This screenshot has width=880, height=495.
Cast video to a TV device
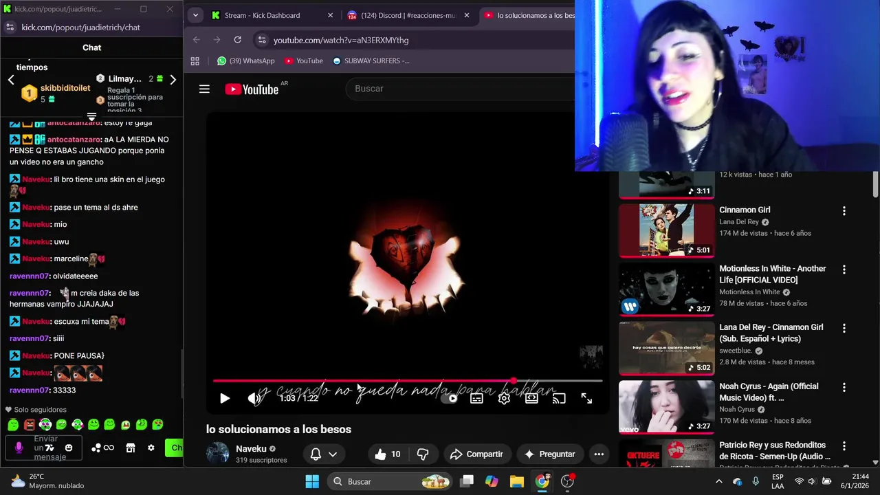[x=559, y=398]
